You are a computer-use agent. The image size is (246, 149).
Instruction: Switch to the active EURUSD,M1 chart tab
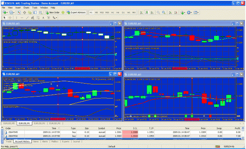point(24,123)
